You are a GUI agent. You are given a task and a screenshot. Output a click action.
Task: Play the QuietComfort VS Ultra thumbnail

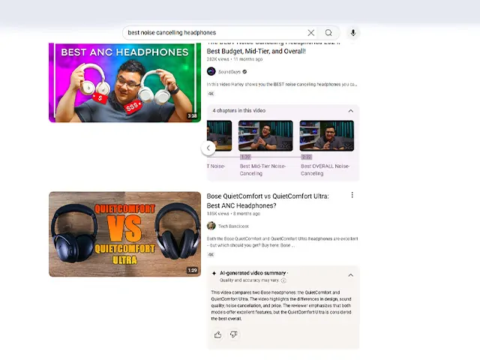pyautogui.click(x=125, y=234)
